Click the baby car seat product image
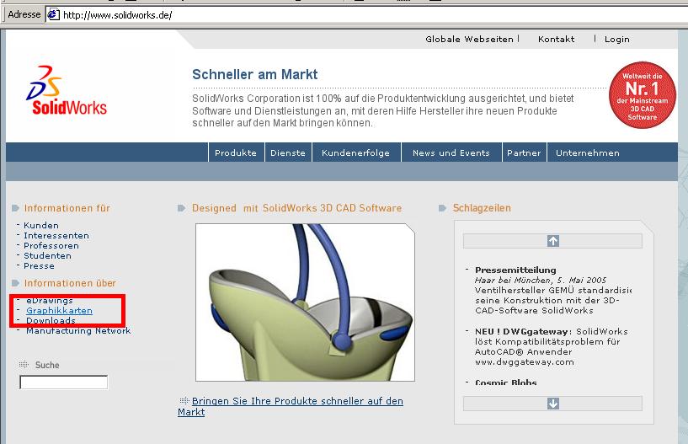This screenshot has height=444, width=688. tap(305, 302)
